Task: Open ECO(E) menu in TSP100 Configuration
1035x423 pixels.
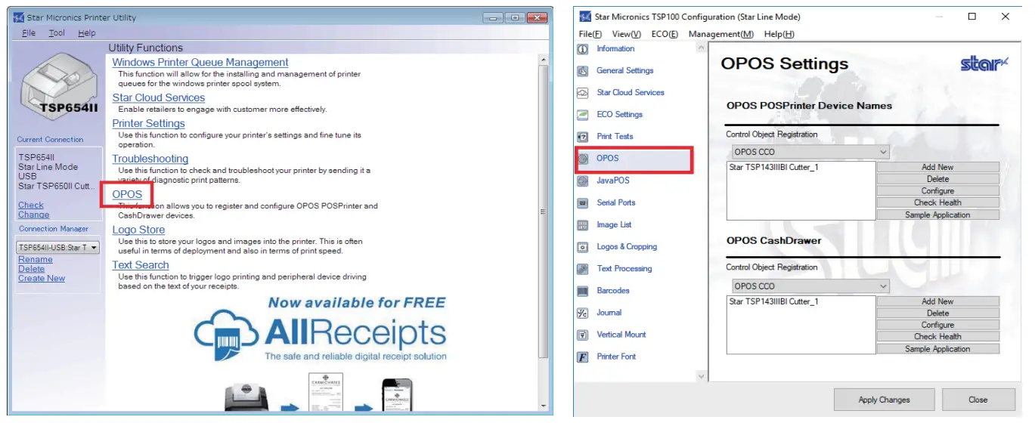Action: (665, 34)
